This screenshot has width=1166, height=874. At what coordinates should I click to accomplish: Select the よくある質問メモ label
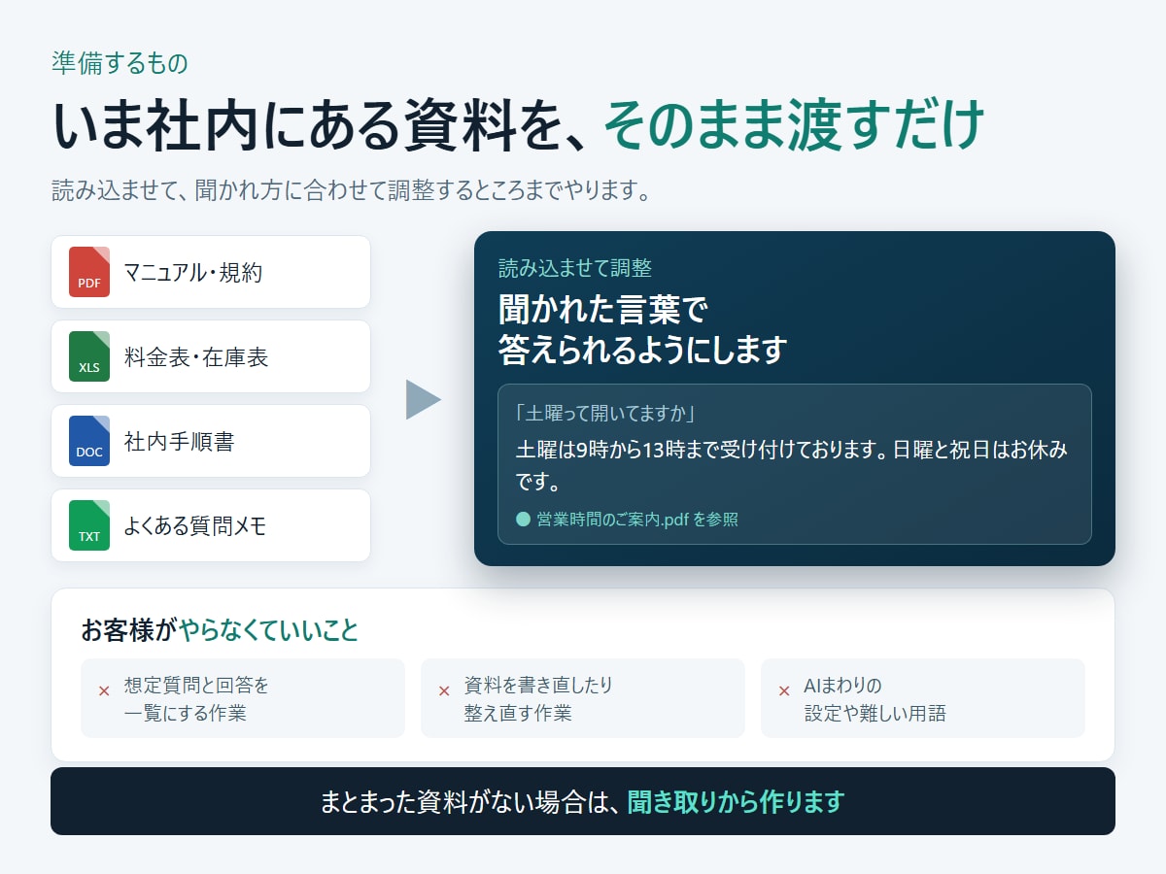pyautogui.click(x=194, y=526)
